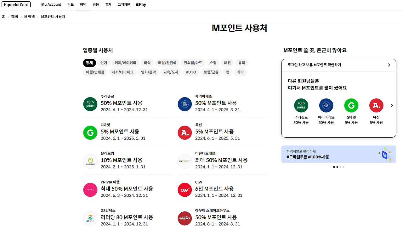Click the 옥션 icon in popular card
Viewport: 403px width, 234px height.
click(x=377, y=105)
